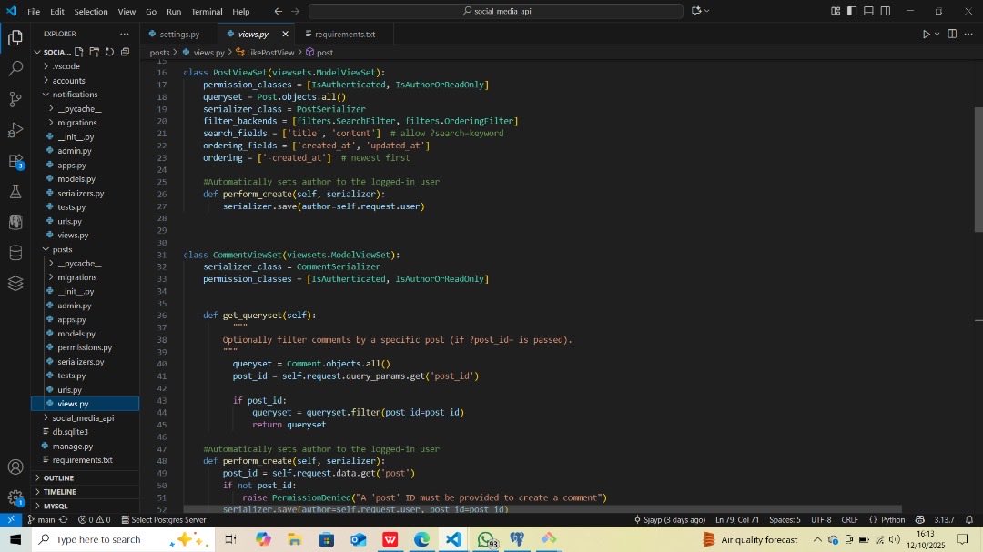
Task: Expand the accounts folder
Action: point(68,80)
